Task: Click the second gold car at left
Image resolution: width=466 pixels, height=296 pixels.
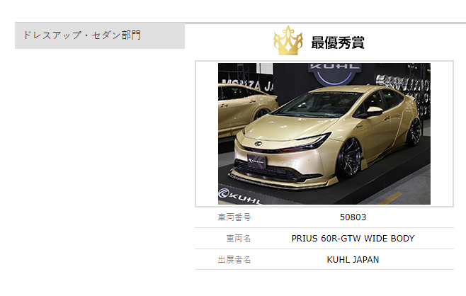Action: (246, 110)
